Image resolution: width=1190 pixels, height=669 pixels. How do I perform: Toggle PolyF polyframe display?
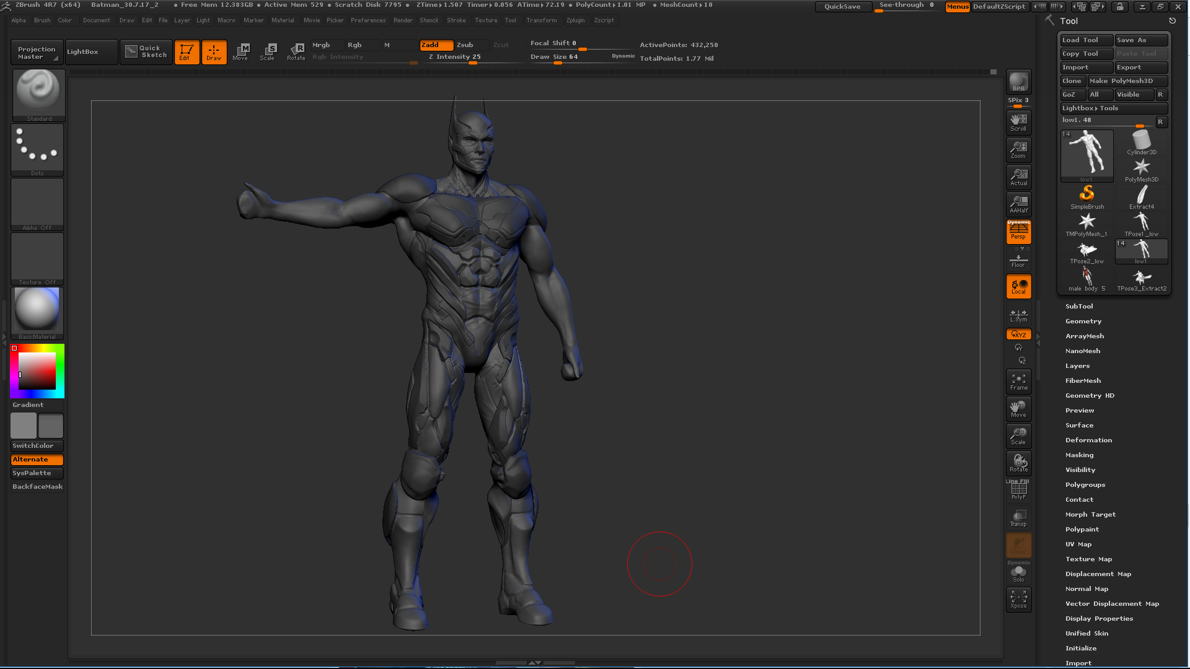click(x=1018, y=490)
